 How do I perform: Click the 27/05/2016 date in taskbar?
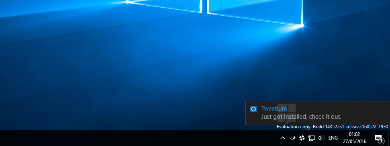(354, 142)
